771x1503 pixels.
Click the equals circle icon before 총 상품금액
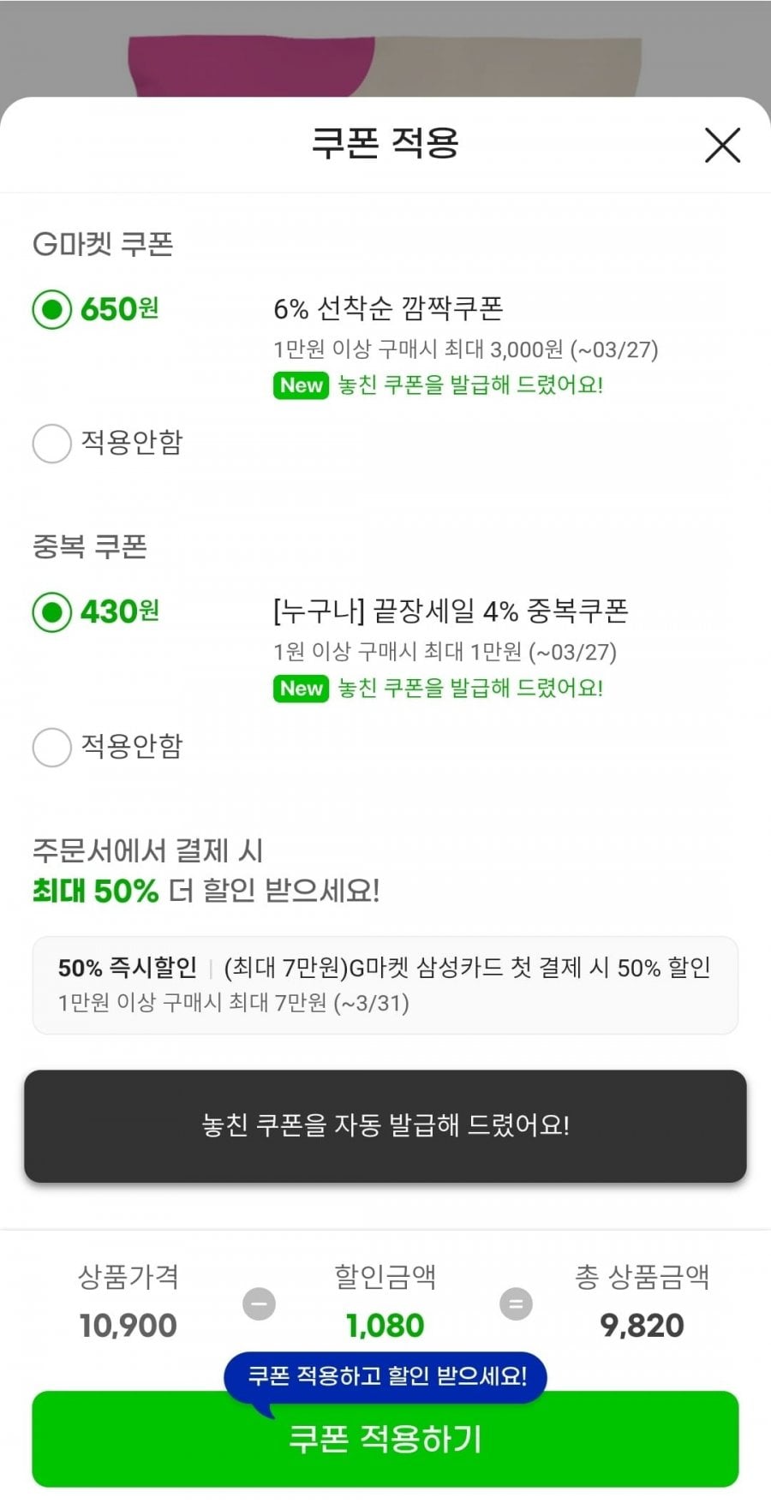(516, 1304)
